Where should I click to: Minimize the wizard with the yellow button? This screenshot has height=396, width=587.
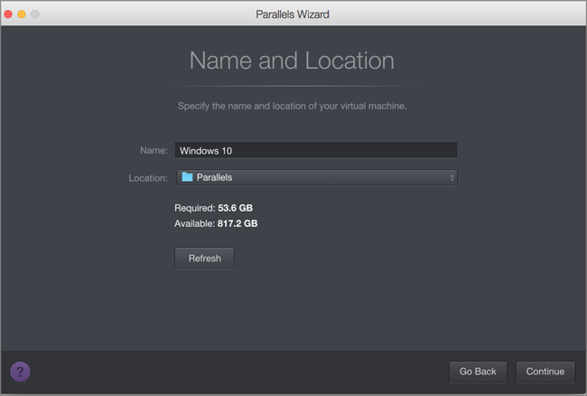point(23,14)
